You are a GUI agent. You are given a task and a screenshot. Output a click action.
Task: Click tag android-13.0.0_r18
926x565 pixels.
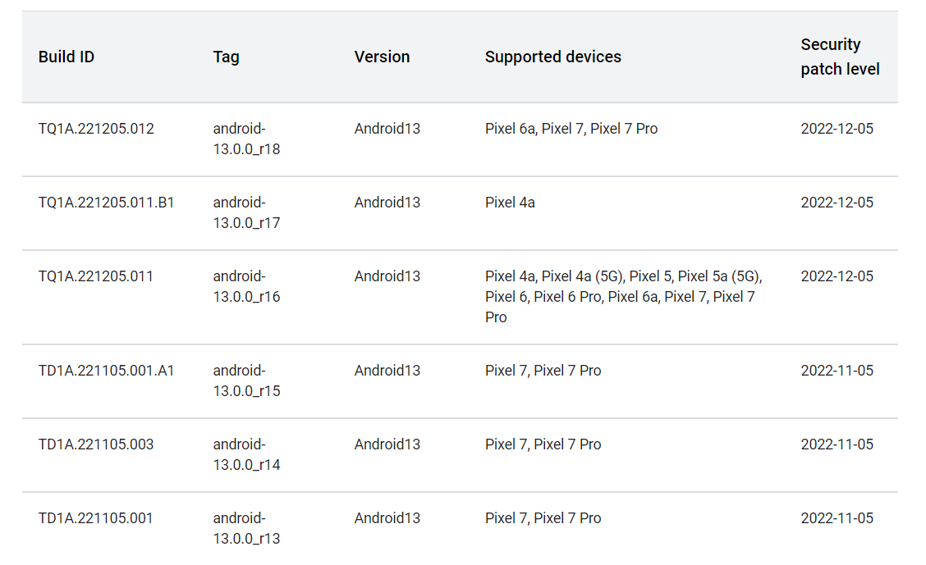point(247,139)
